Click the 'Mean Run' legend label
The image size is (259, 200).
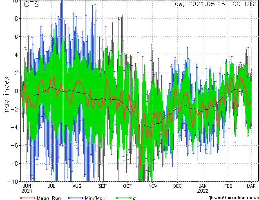[x=49, y=198]
